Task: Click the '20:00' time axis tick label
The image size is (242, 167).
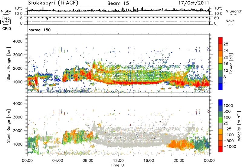Action: coord(179,161)
